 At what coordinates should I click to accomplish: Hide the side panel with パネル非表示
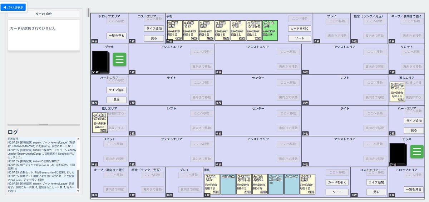(13, 7)
